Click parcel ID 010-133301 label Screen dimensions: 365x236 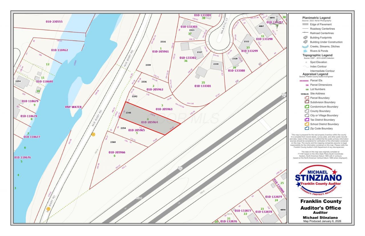click(203, 86)
